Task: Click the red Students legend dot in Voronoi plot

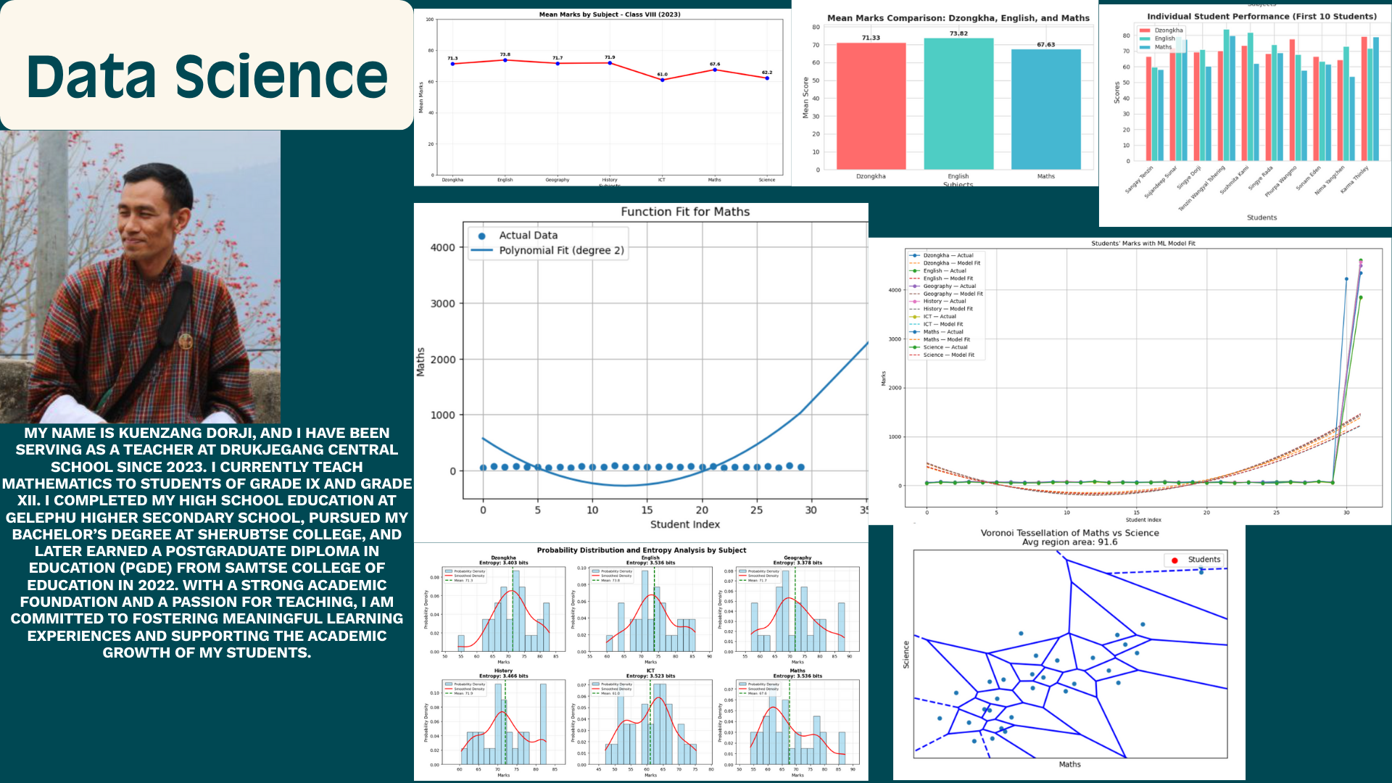Action: (x=1174, y=560)
